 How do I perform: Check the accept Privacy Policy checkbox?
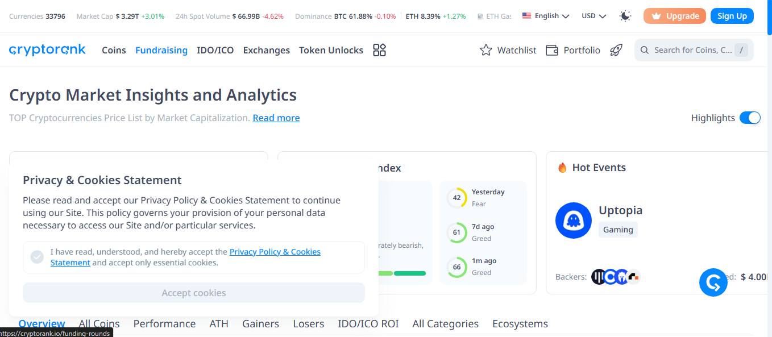click(x=37, y=257)
